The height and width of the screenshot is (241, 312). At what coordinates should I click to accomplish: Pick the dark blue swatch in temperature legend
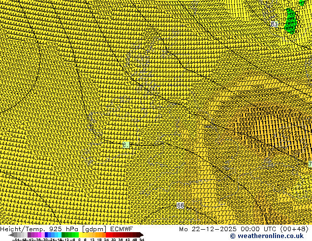pos(46,235)
